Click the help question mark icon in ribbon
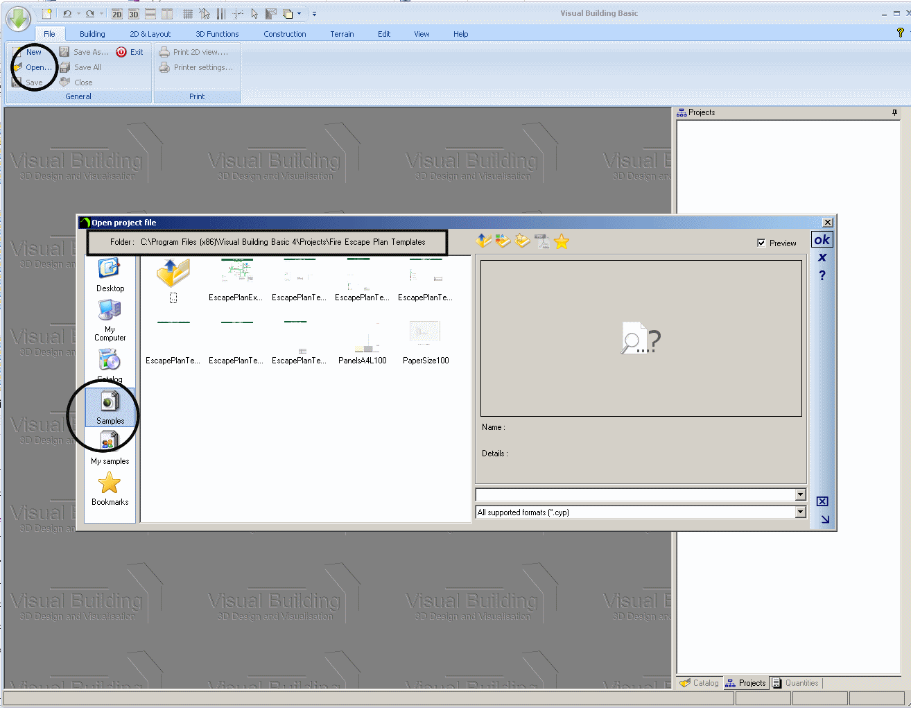The width and height of the screenshot is (911, 708). (900, 33)
